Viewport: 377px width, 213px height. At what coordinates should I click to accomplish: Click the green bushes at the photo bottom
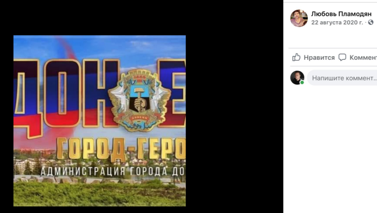coord(100,194)
